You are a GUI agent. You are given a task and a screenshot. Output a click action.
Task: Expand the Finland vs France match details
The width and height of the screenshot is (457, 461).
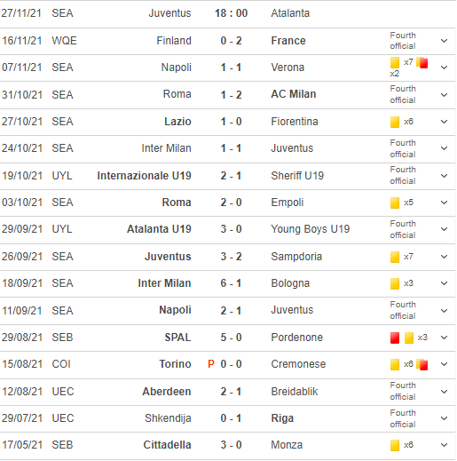coord(444,41)
